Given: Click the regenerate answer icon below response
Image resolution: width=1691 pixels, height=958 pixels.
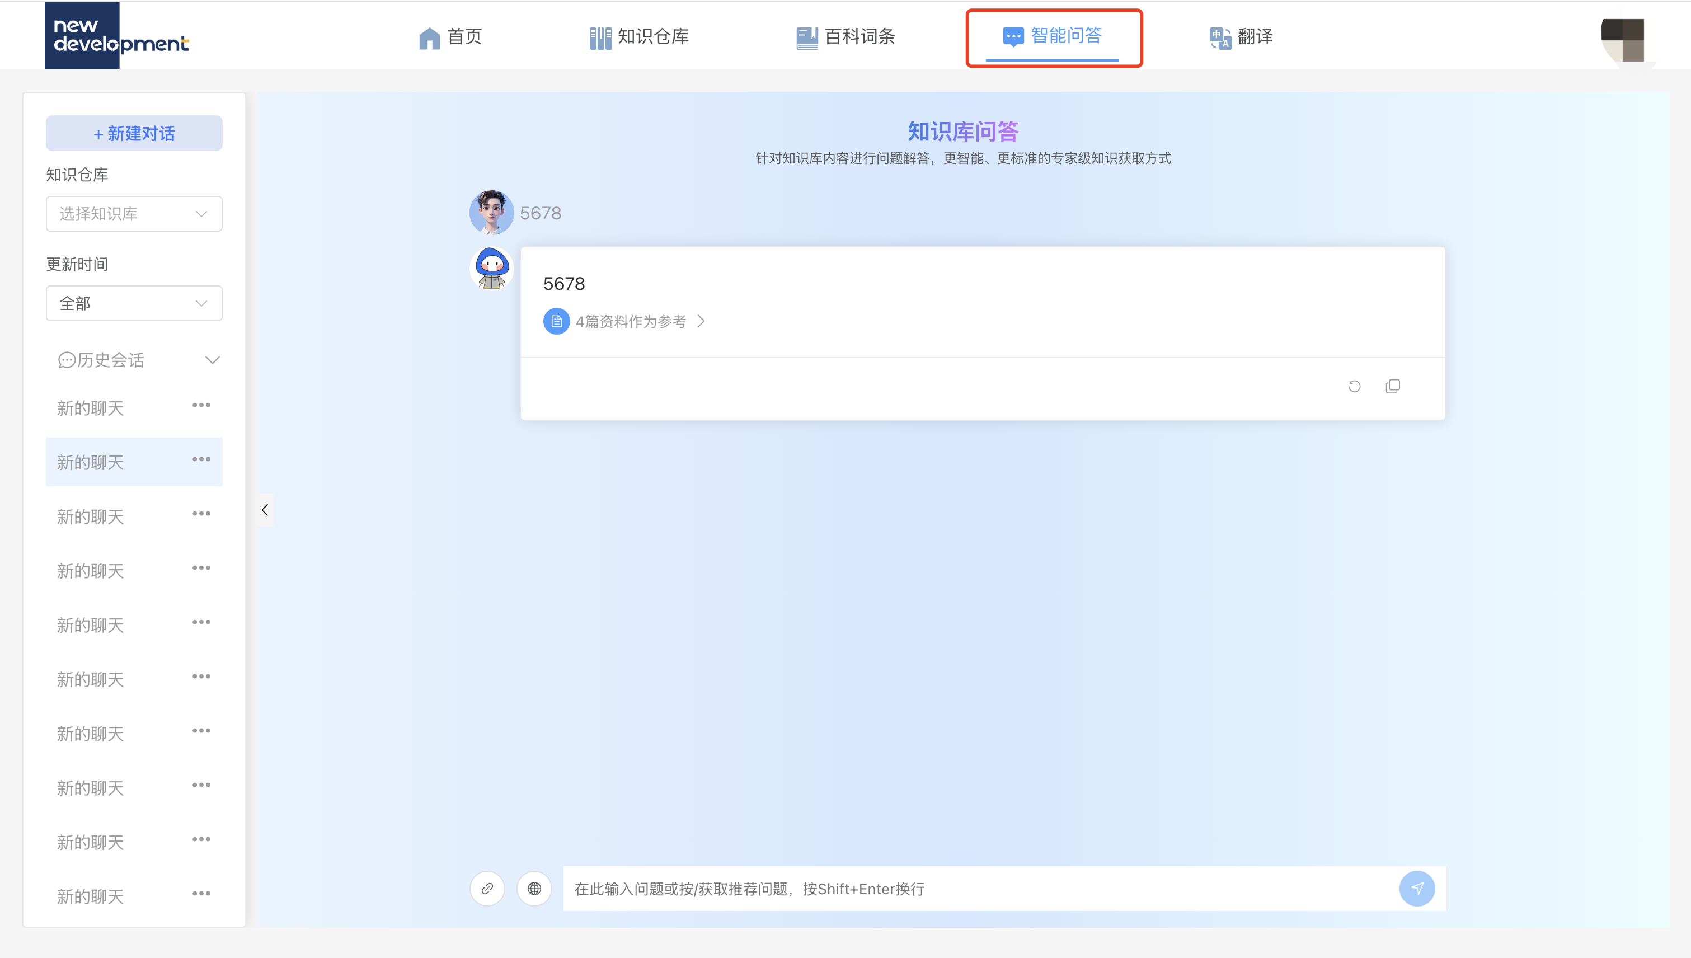Looking at the screenshot, I should click(1354, 386).
